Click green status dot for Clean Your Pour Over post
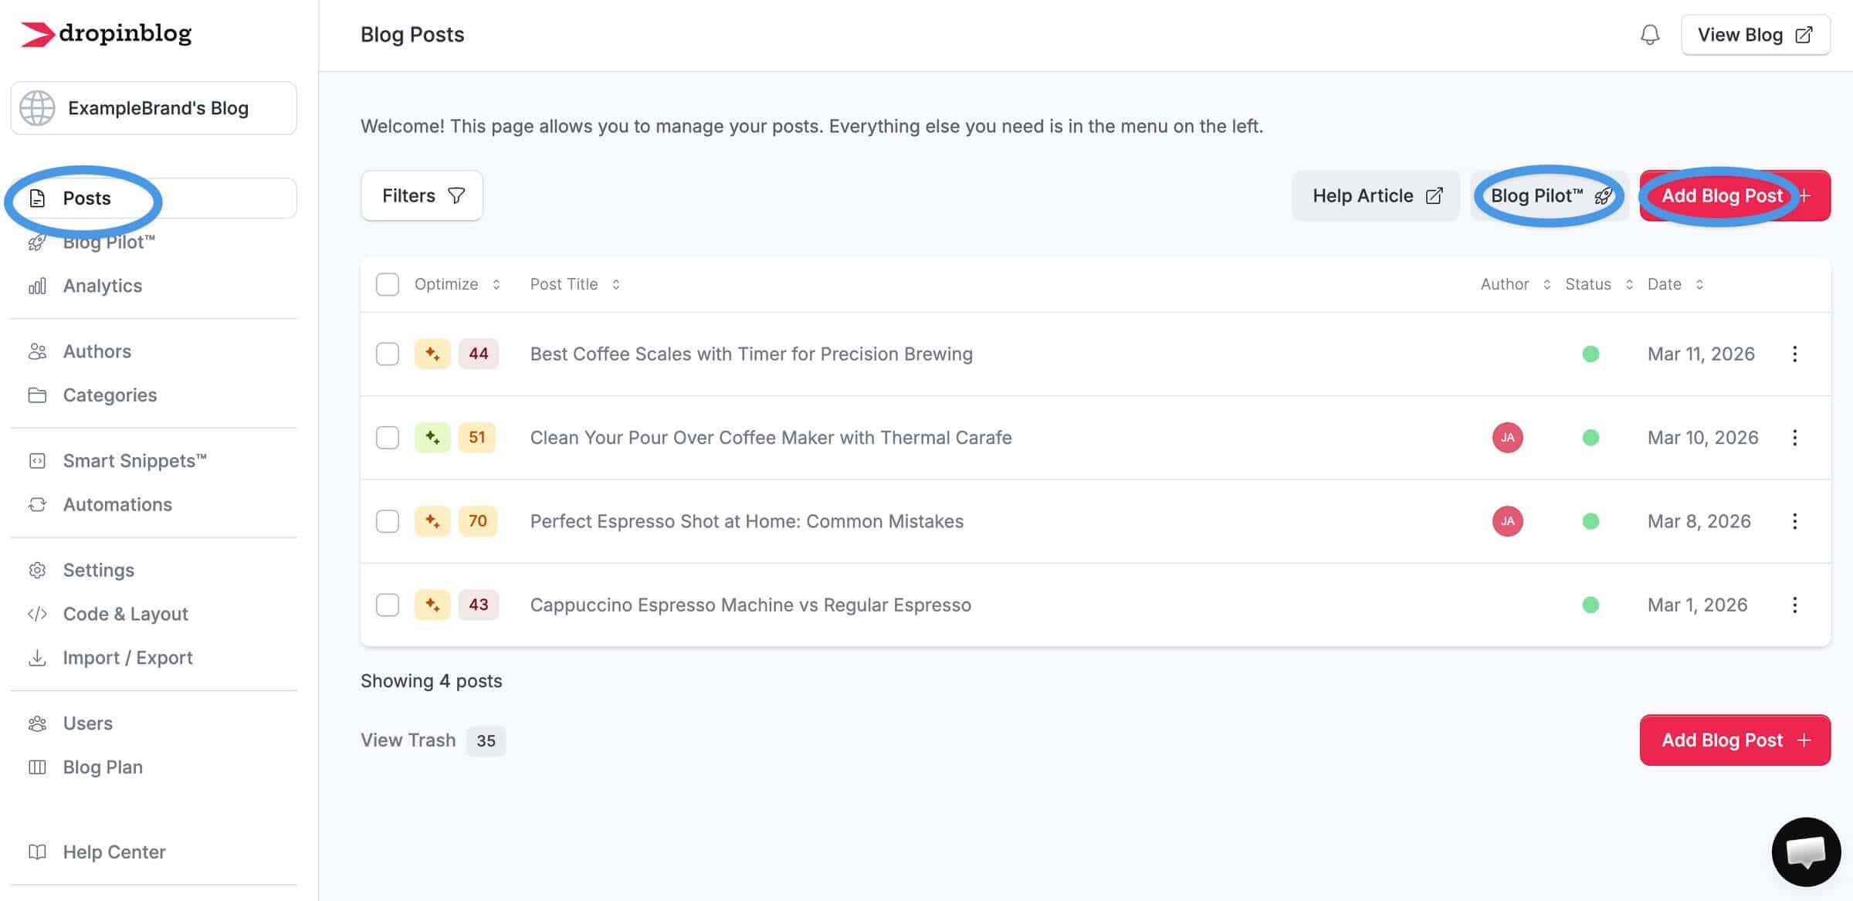The height and width of the screenshot is (901, 1853). coord(1590,438)
